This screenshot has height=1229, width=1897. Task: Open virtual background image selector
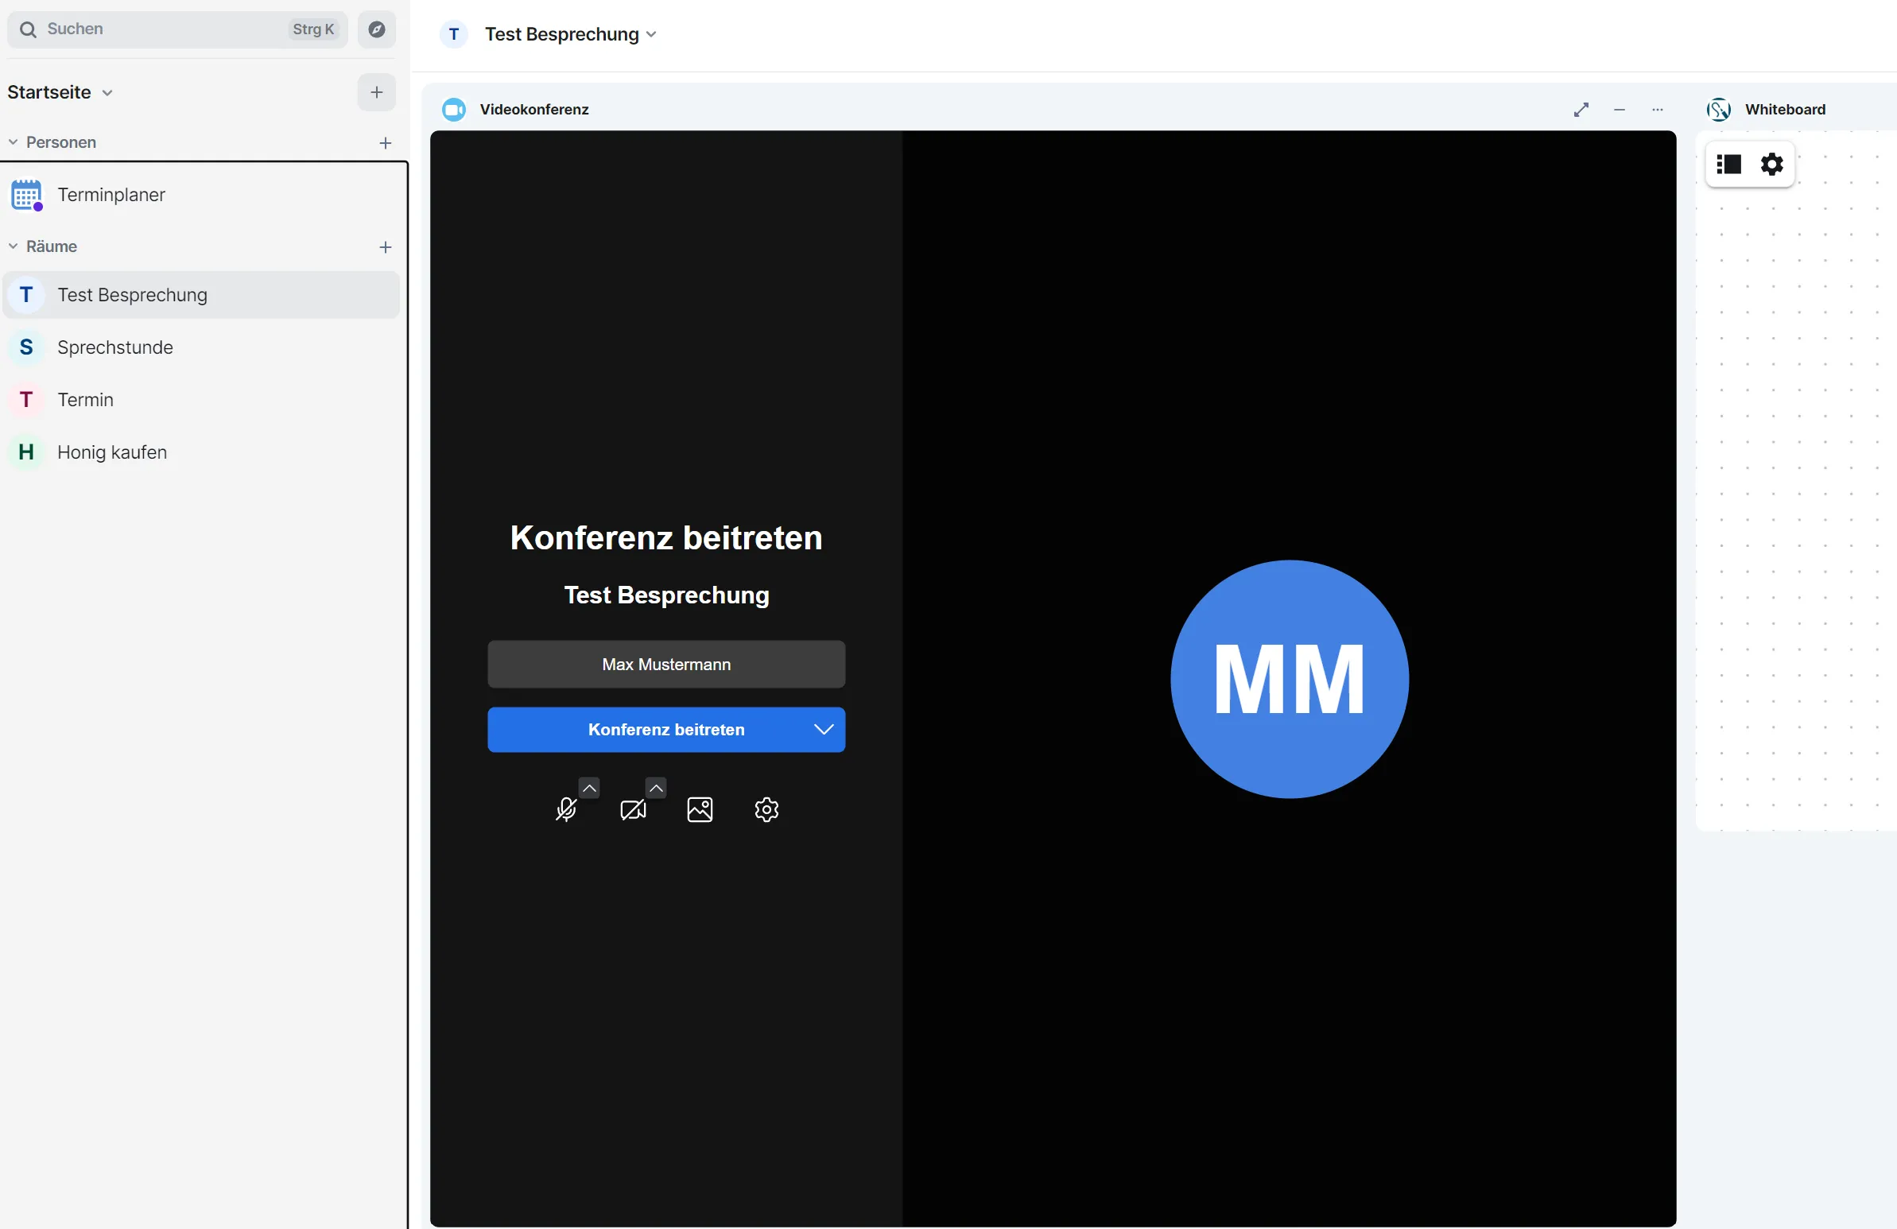[x=699, y=810]
